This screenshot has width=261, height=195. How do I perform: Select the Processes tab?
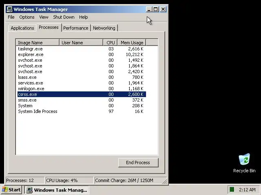(49, 27)
